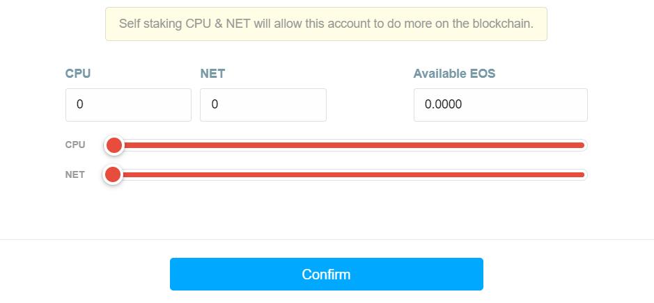Click the small NET label beside slider

(x=75, y=175)
